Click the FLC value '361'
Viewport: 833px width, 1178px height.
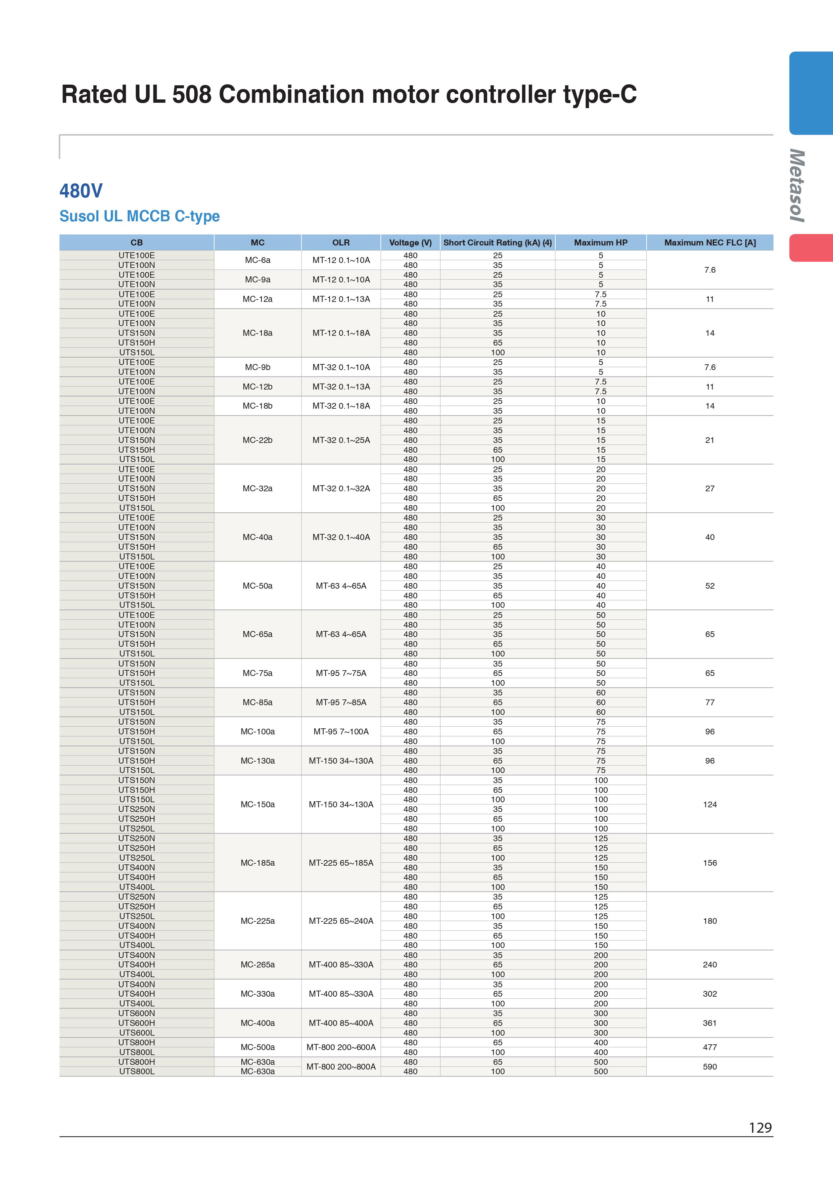click(710, 1023)
